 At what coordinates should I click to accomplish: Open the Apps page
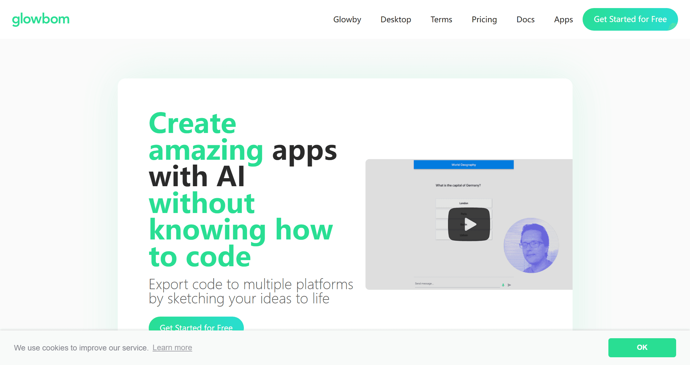click(x=563, y=19)
